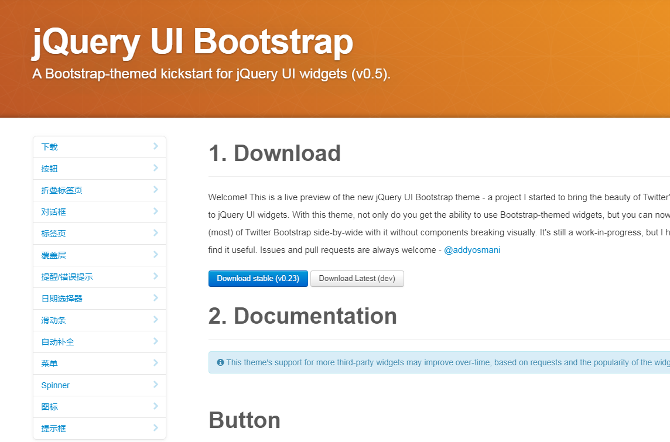The height and width of the screenshot is (442, 670).
Task: Click chevron arrow beside 自动补全
Action: click(156, 341)
